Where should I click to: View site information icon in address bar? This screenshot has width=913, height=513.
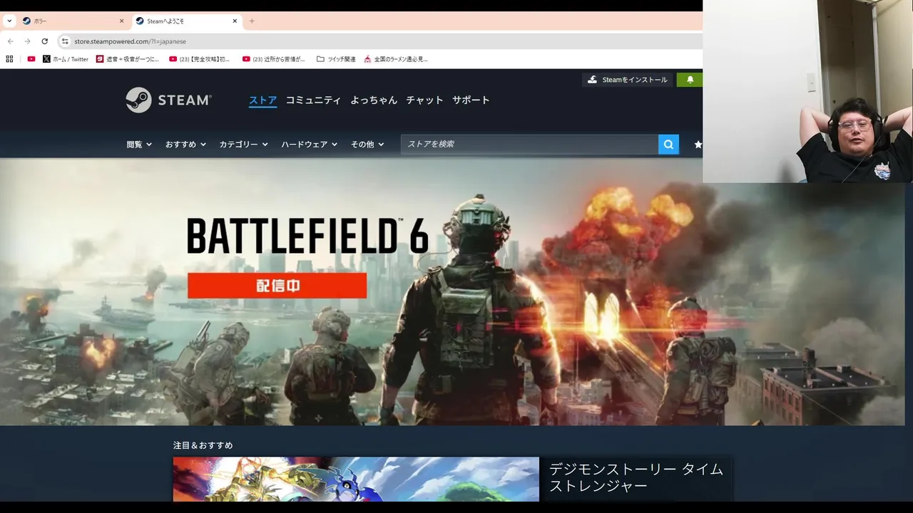click(65, 41)
